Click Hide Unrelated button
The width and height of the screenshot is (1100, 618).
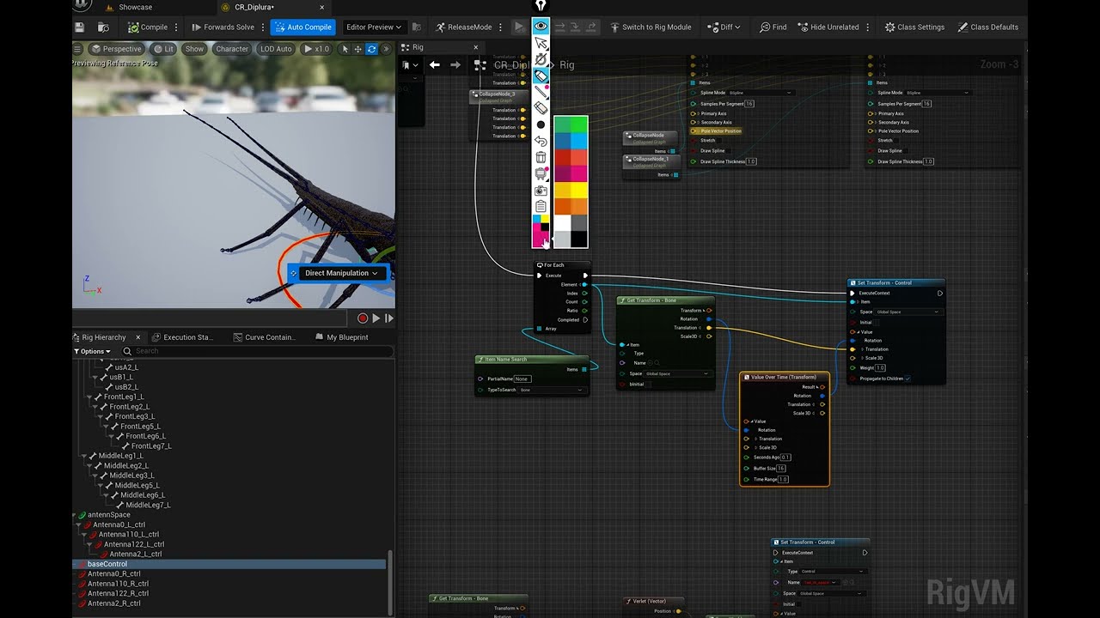tap(828, 27)
